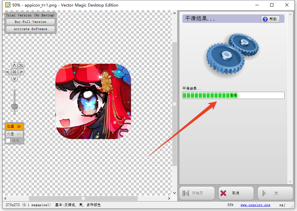Click the blue help button labeled 帮助
The image size is (297, 211).
pyautogui.click(x=270, y=19)
